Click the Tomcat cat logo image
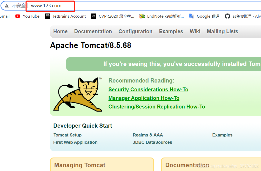The height and width of the screenshot is (171, 261). [x=78, y=94]
